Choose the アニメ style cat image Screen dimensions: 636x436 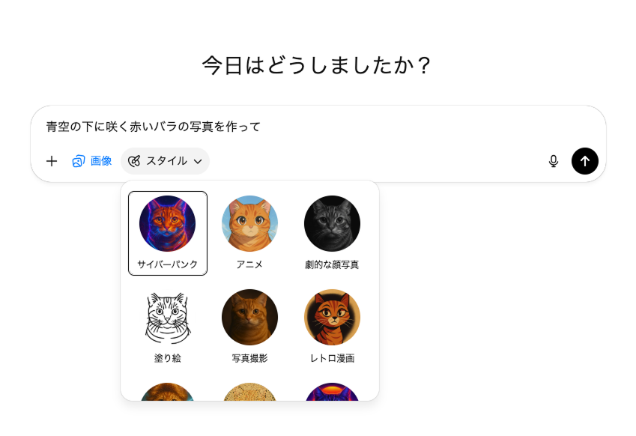[x=250, y=223]
